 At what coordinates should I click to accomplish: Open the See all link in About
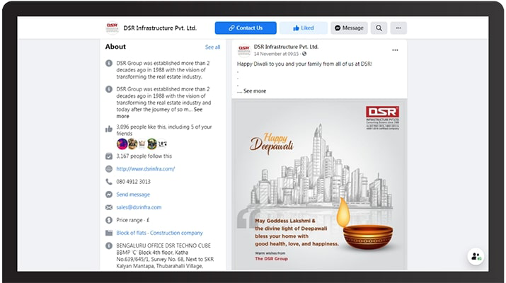[212, 47]
